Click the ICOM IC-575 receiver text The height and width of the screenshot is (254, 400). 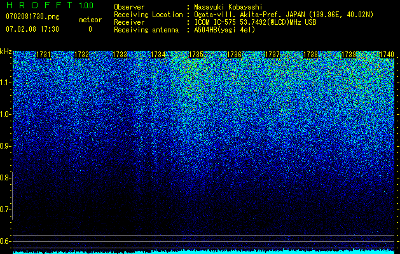(255, 22)
